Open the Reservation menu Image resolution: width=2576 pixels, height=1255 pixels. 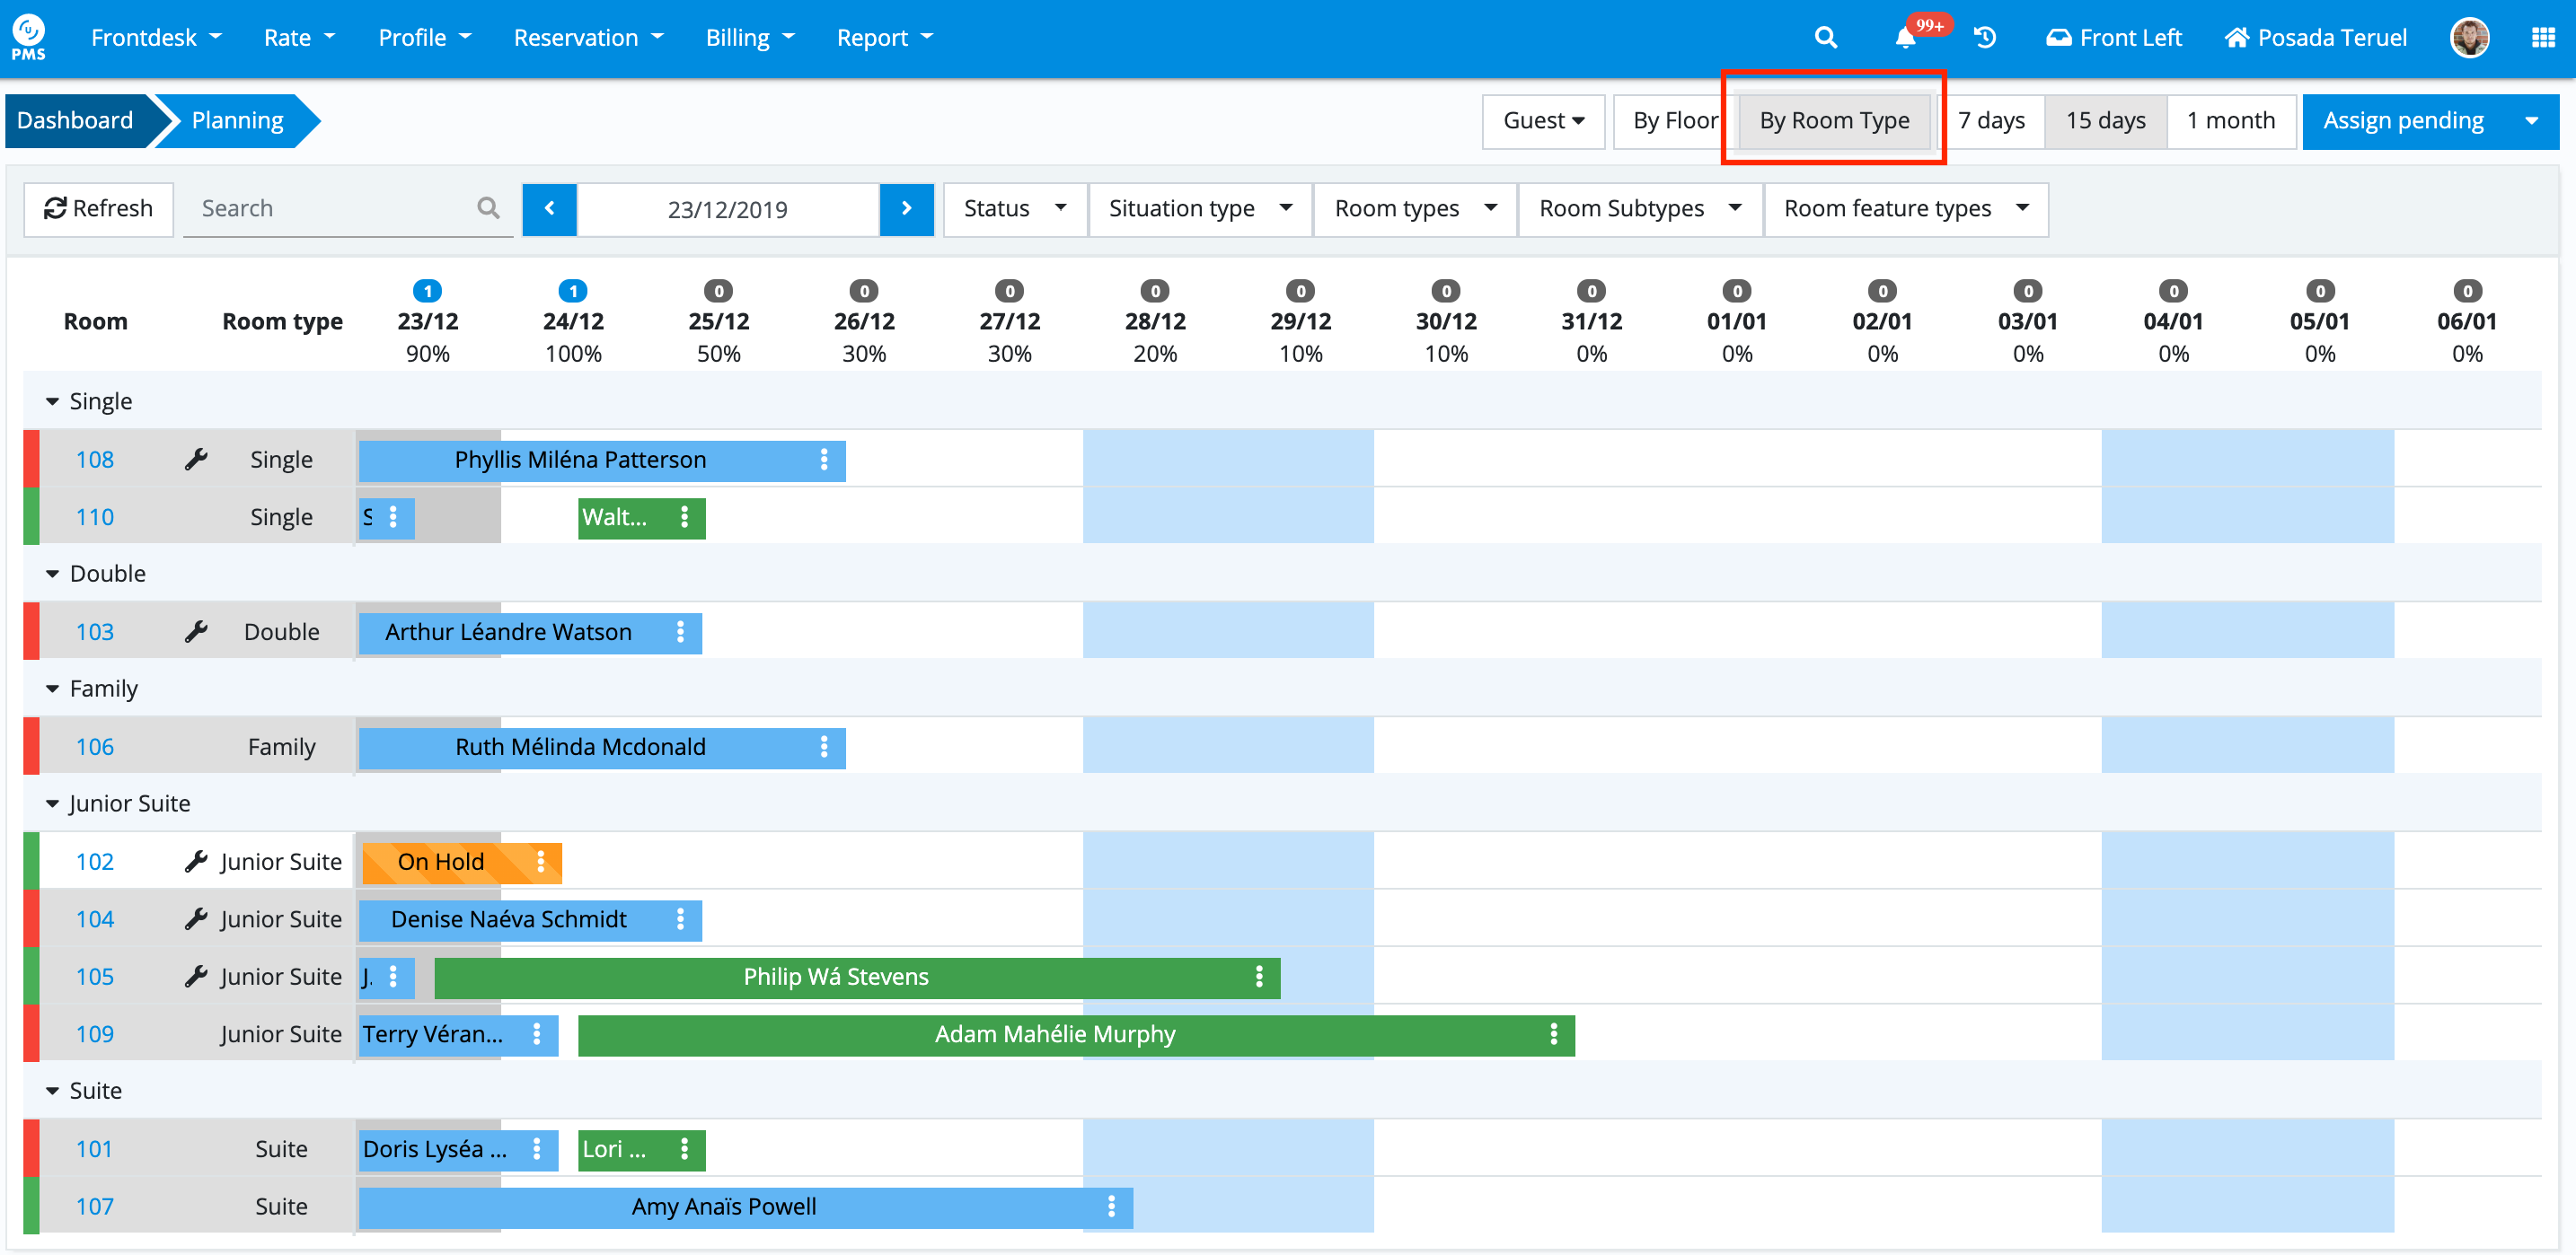(587, 38)
